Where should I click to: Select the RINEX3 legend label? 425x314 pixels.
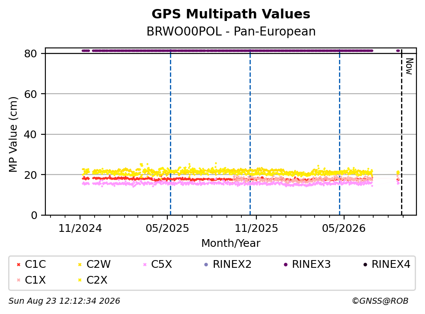click(x=311, y=264)
